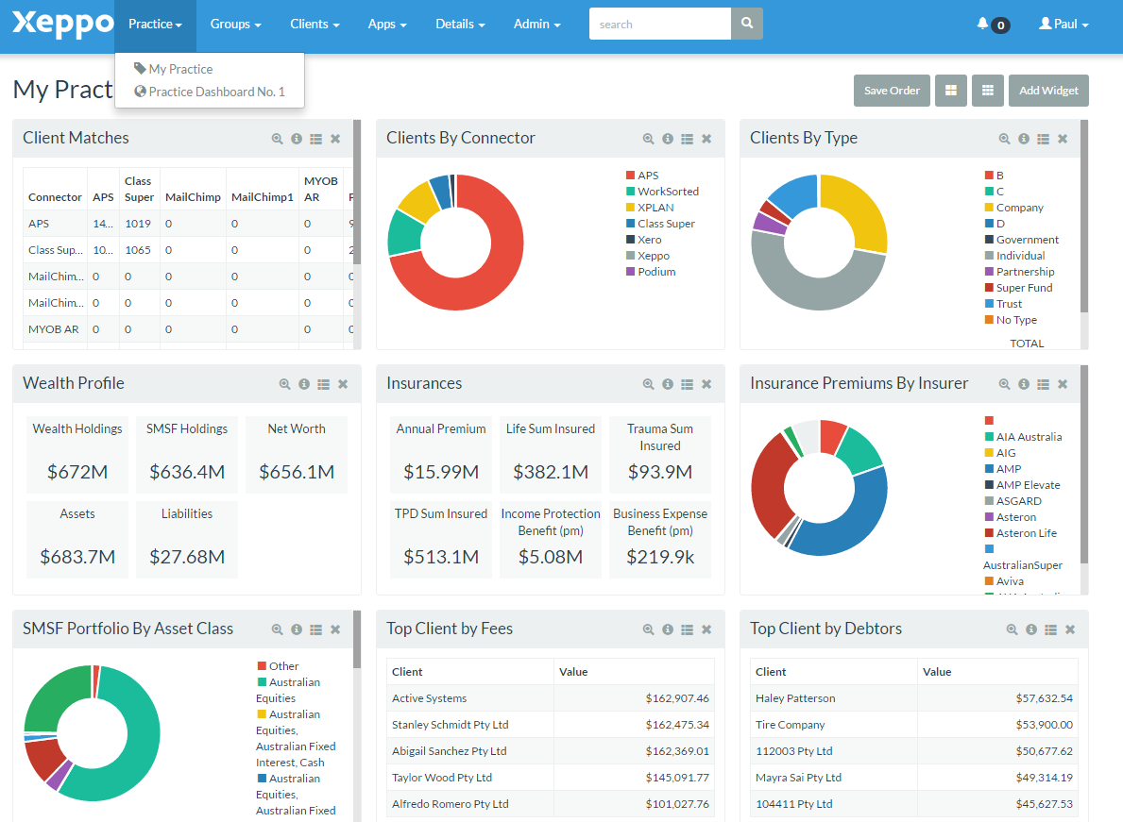1123x822 pixels.
Task: Open the Paul user dropdown
Action: pos(1063,25)
